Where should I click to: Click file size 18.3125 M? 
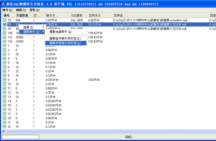click(94, 25)
